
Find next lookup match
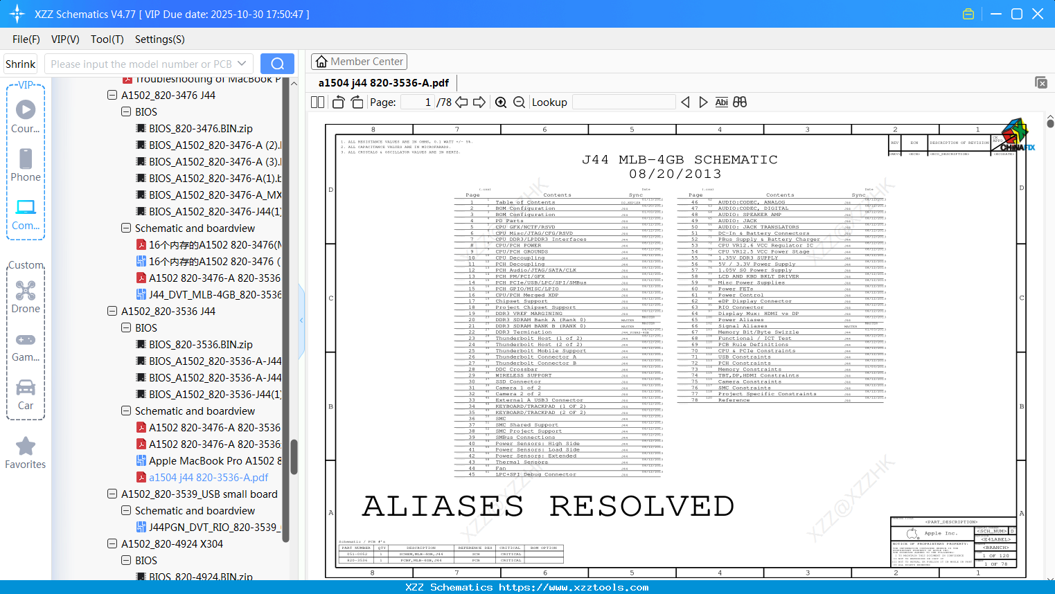(x=703, y=102)
